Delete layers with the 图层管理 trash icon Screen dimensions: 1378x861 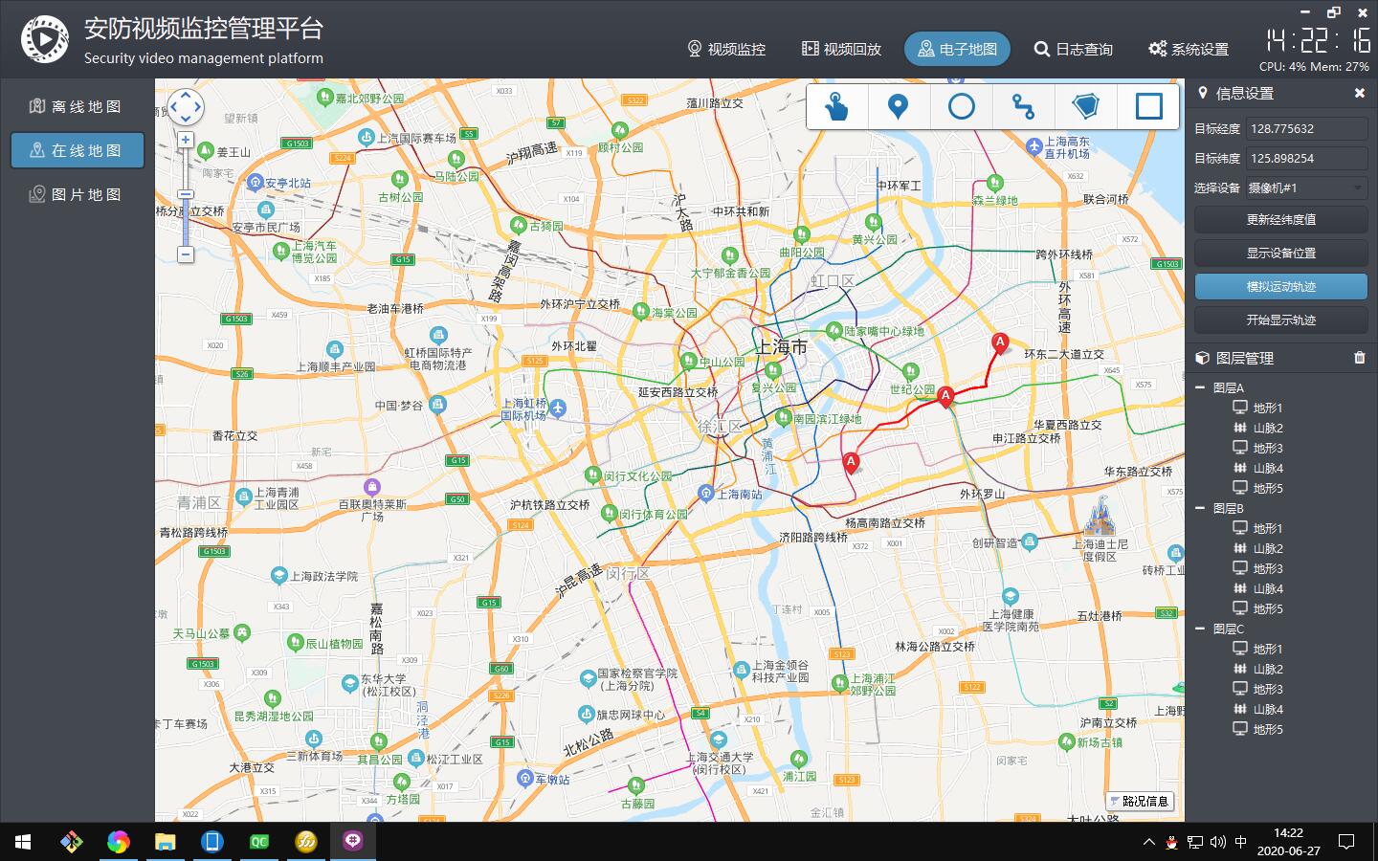1360,358
